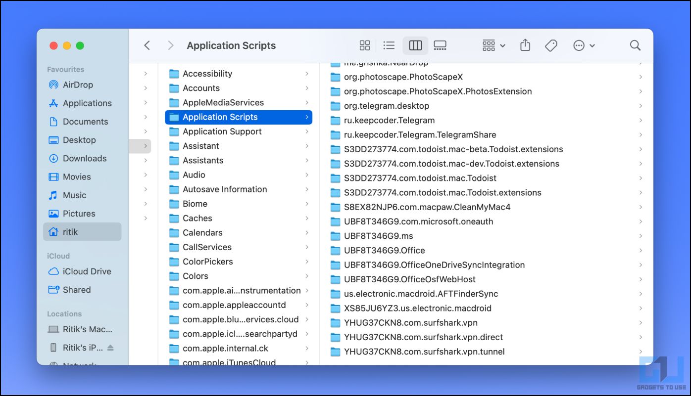Select the AppleMediaServices folder
This screenshot has width=691, height=396.
(x=239, y=102)
